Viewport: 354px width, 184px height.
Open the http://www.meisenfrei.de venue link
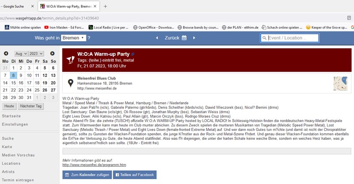97,88
